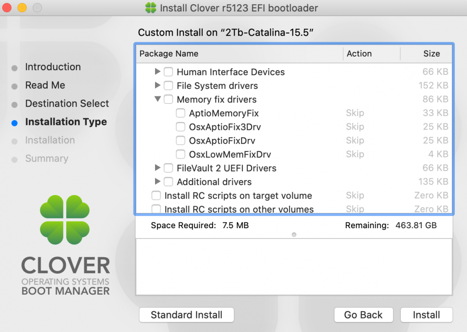467x332 pixels.
Task: Click the 86 KB size of Memory fix drivers
Action: tap(435, 99)
